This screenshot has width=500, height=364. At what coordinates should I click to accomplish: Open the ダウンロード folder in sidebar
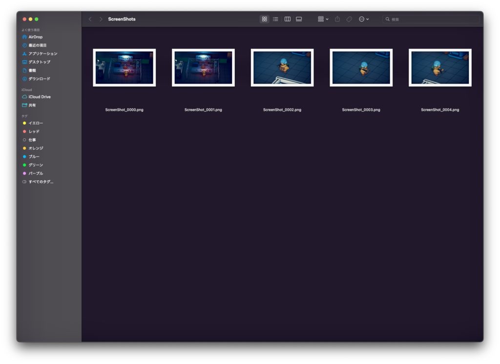click(x=39, y=79)
